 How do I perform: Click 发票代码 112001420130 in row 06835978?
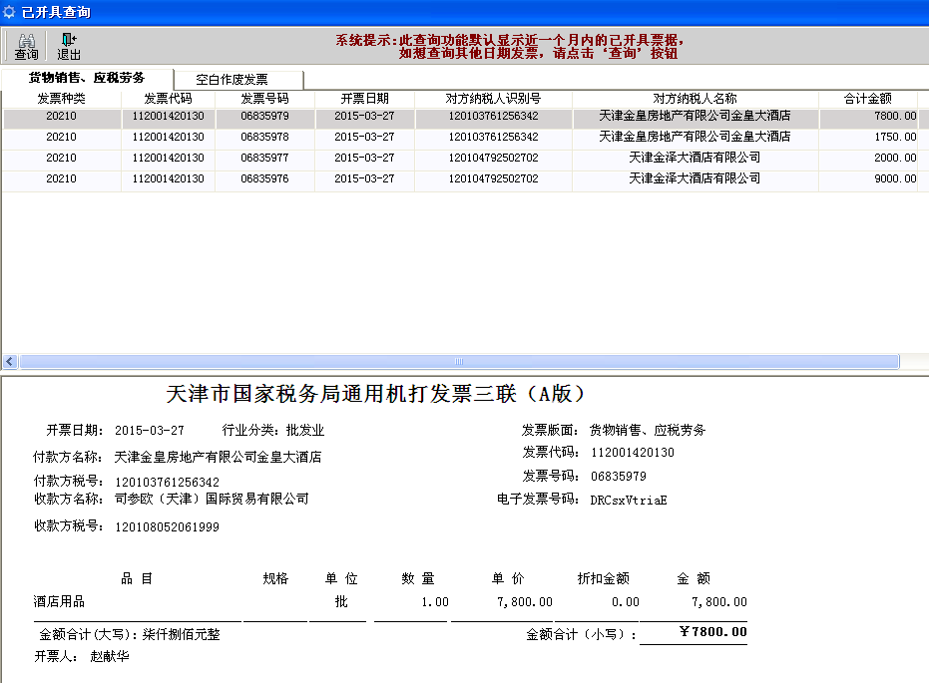pyautogui.click(x=169, y=137)
